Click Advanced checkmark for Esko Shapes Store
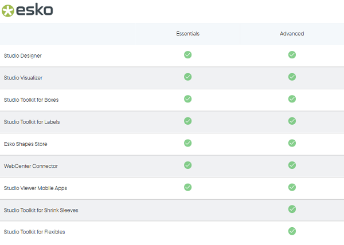 tap(292, 143)
